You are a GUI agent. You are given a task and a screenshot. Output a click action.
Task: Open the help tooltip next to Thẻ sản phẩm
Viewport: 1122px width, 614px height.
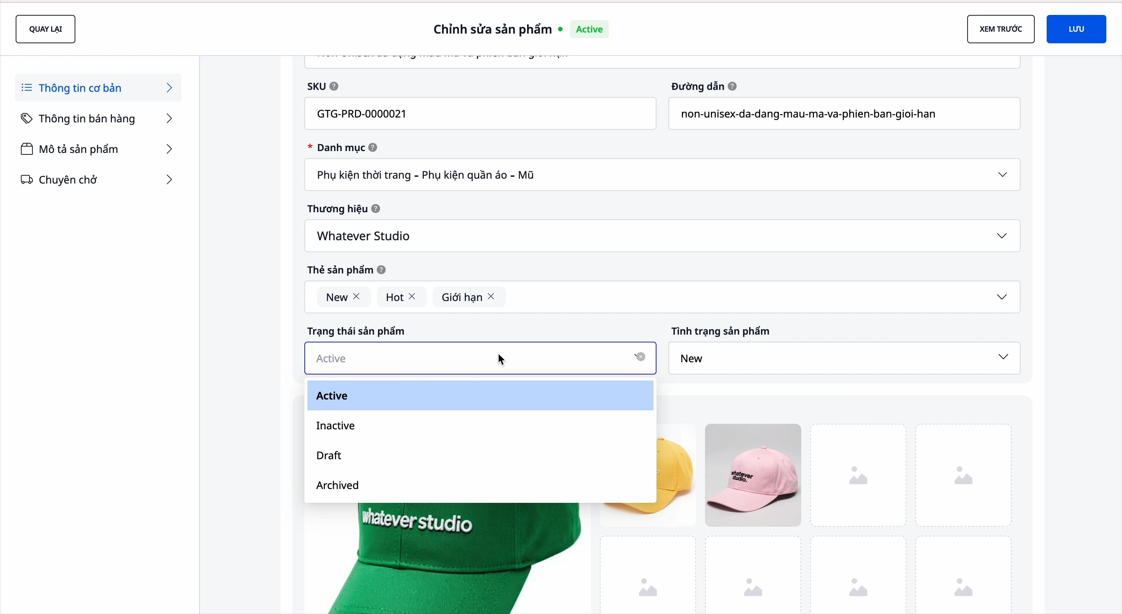click(x=381, y=270)
